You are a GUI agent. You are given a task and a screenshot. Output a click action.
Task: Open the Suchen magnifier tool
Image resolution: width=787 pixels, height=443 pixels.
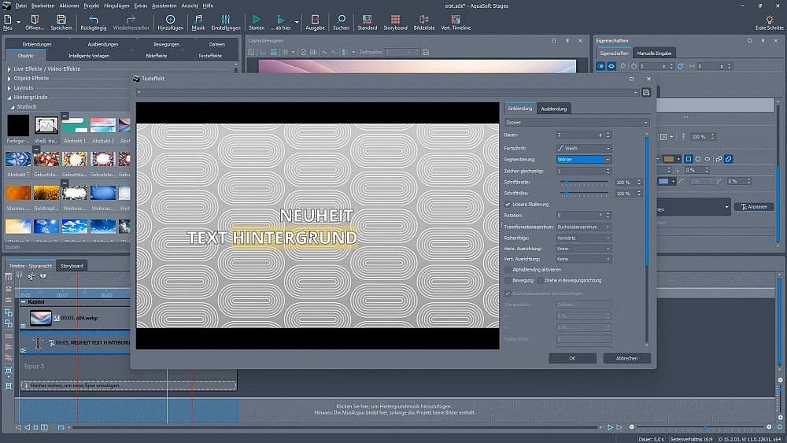coord(341,19)
